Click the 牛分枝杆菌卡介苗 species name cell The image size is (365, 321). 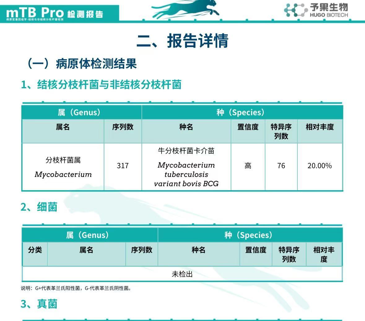click(x=186, y=167)
